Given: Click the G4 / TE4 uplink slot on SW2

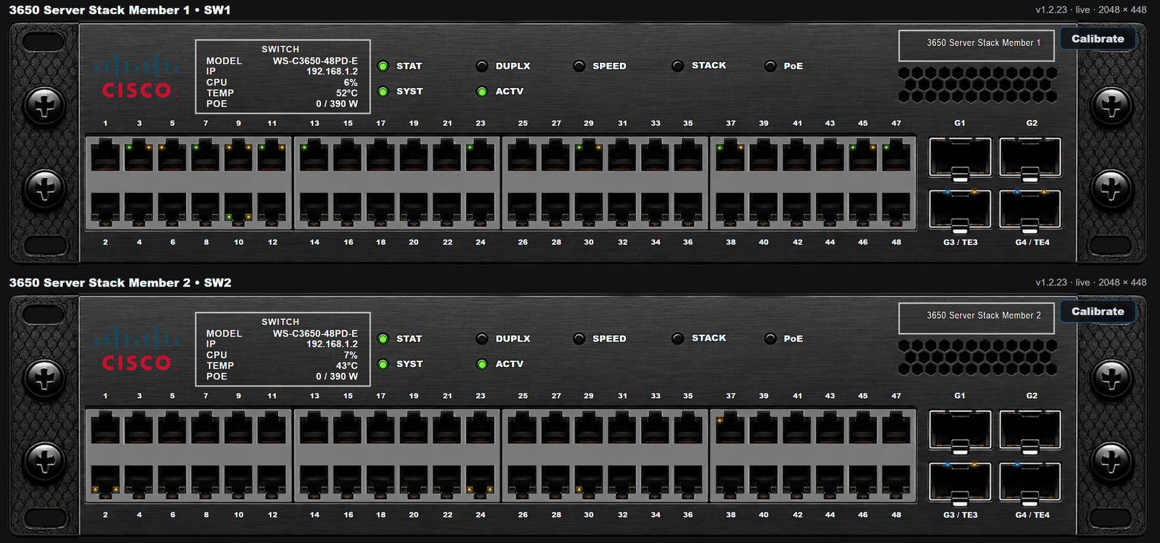Looking at the screenshot, I should [1030, 483].
